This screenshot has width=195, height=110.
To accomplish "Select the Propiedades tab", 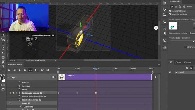I will (175, 1).
